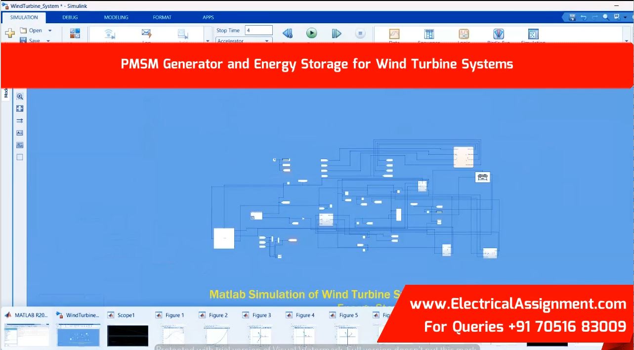Switch to the DEBUG tab
The width and height of the screenshot is (634, 350).
pyautogui.click(x=70, y=17)
